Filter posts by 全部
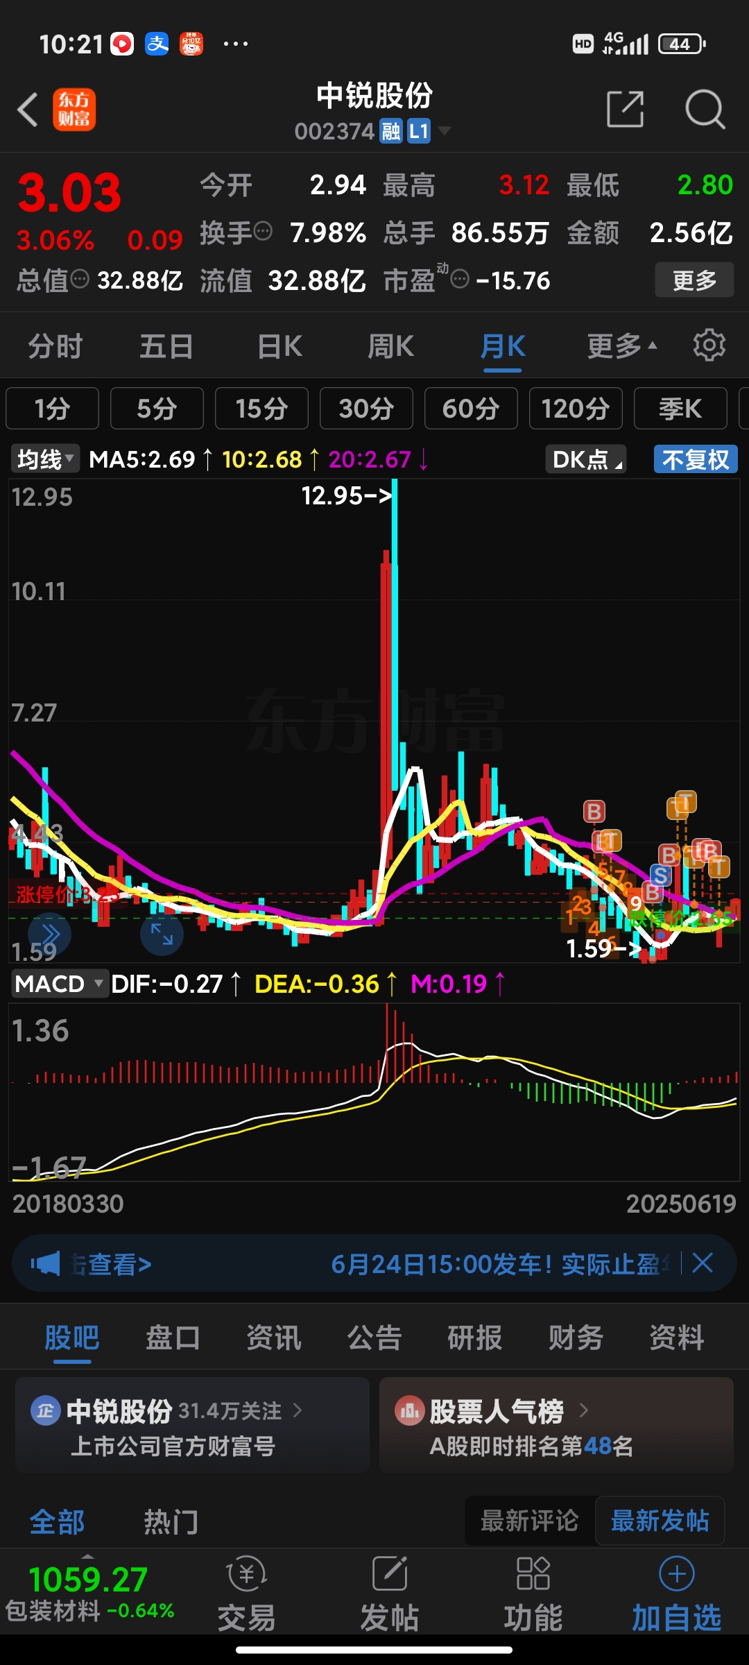The width and height of the screenshot is (749, 1665). click(57, 1521)
